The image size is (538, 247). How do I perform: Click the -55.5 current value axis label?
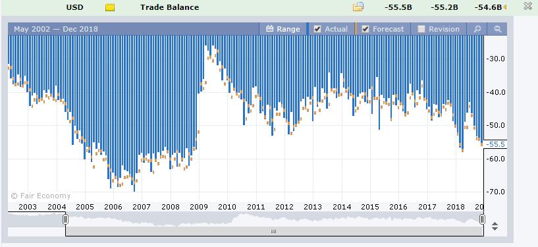pos(496,144)
